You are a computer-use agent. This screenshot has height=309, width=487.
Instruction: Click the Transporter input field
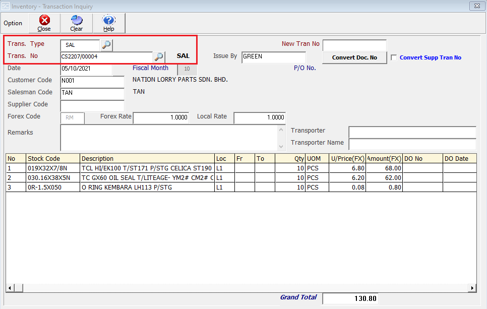click(x=412, y=132)
